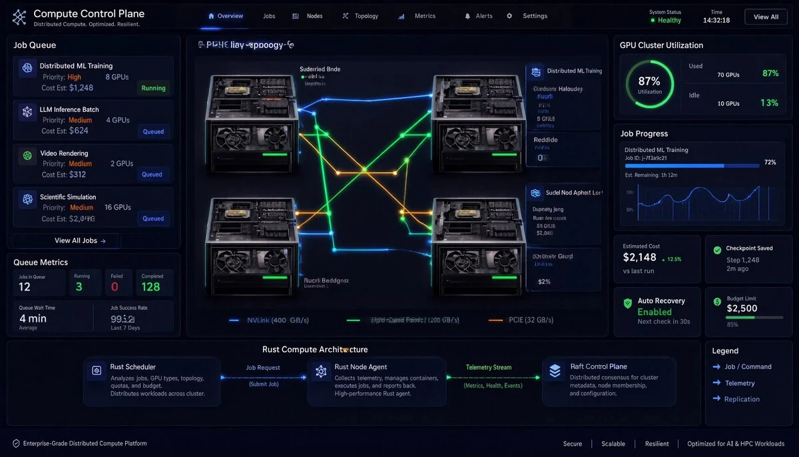
Task: Click the Nodes server icon
Action: pyautogui.click(x=296, y=16)
